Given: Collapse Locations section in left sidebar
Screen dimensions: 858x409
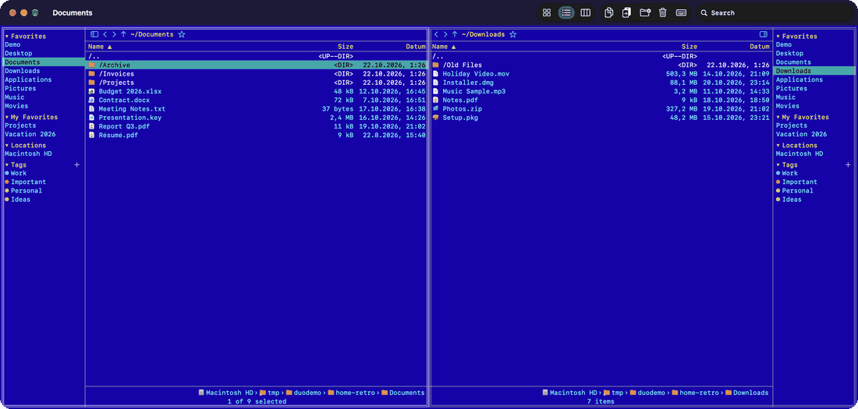Looking at the screenshot, I should click(x=6, y=146).
